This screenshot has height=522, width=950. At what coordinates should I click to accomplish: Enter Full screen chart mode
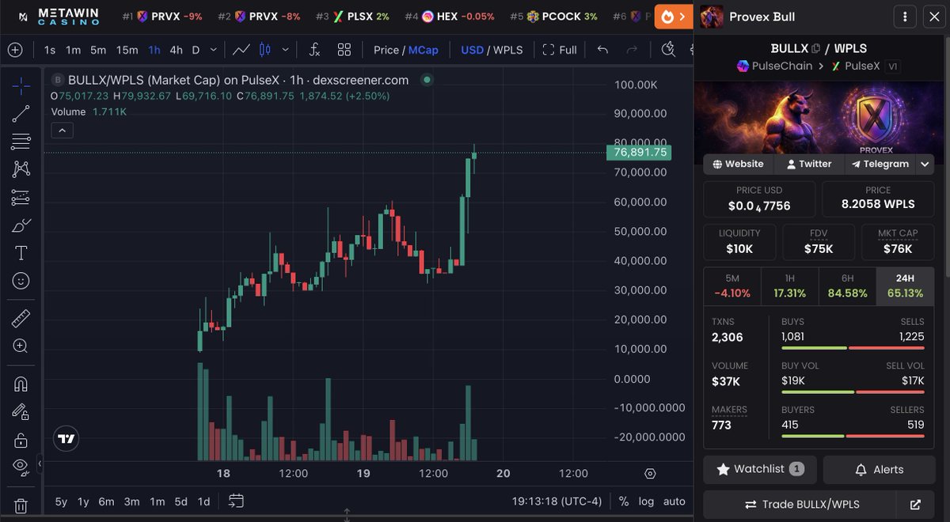click(x=560, y=50)
